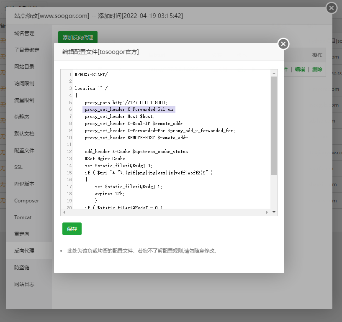Click the 添加反向代理 green button
The image size is (342, 322).
(77, 37)
